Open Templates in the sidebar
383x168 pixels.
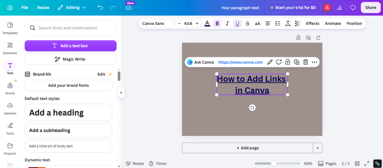pos(10,28)
